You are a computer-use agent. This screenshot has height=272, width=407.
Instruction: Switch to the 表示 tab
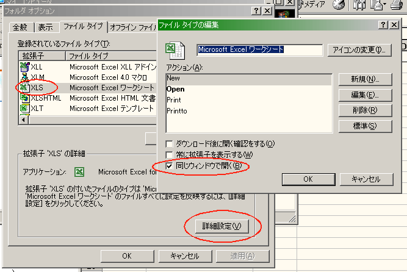46,27
